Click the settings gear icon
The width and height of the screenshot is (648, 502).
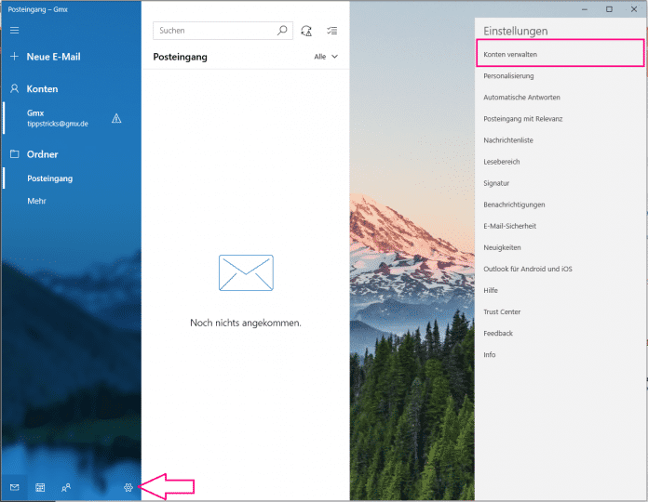pyautogui.click(x=128, y=487)
